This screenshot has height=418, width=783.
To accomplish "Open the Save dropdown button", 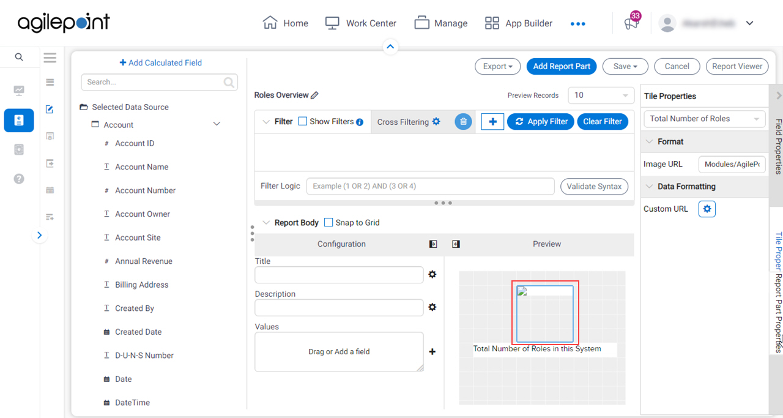I will click(625, 66).
